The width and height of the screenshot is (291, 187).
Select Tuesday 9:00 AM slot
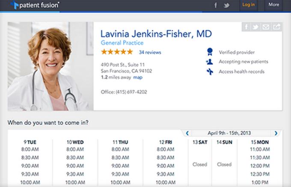(30, 166)
